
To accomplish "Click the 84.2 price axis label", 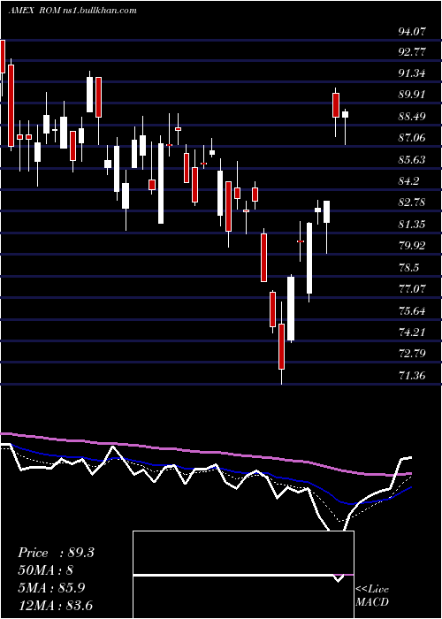I will point(409,181).
